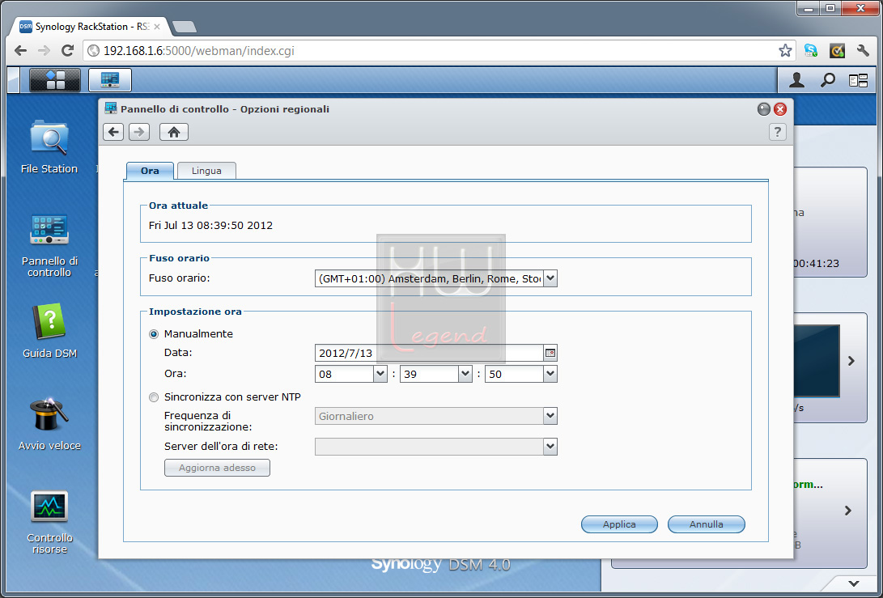Click the browser forward arrow
883x598 pixels.
pos(44,51)
